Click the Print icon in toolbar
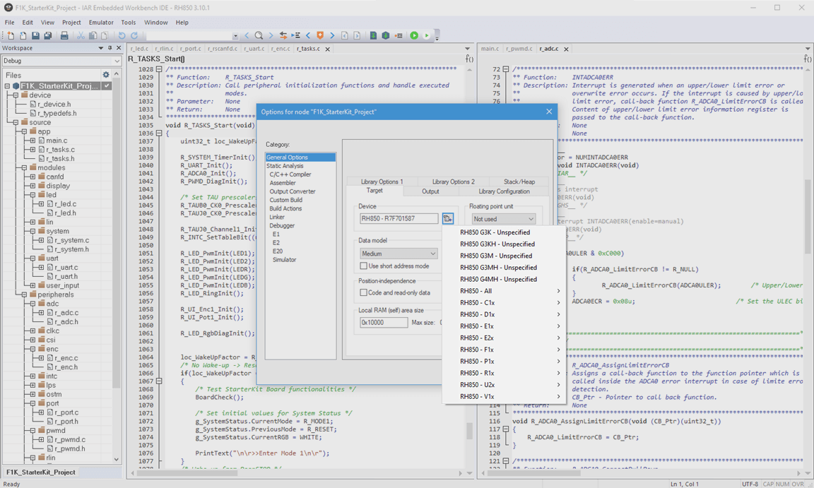 click(64, 35)
